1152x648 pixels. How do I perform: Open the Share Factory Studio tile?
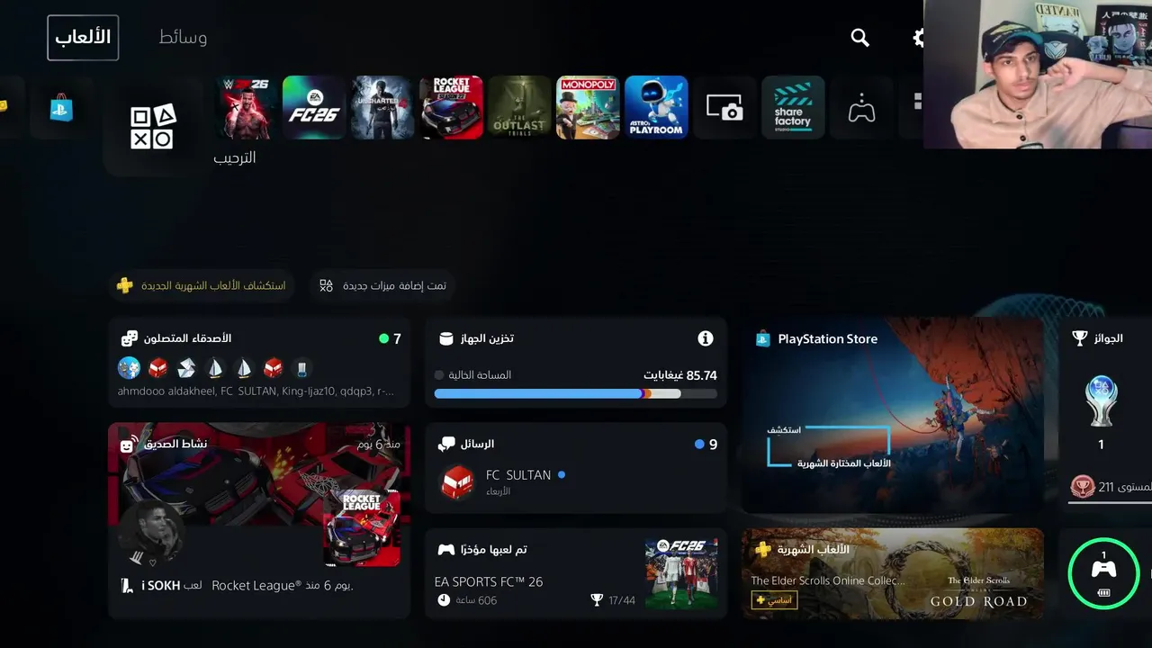793,107
